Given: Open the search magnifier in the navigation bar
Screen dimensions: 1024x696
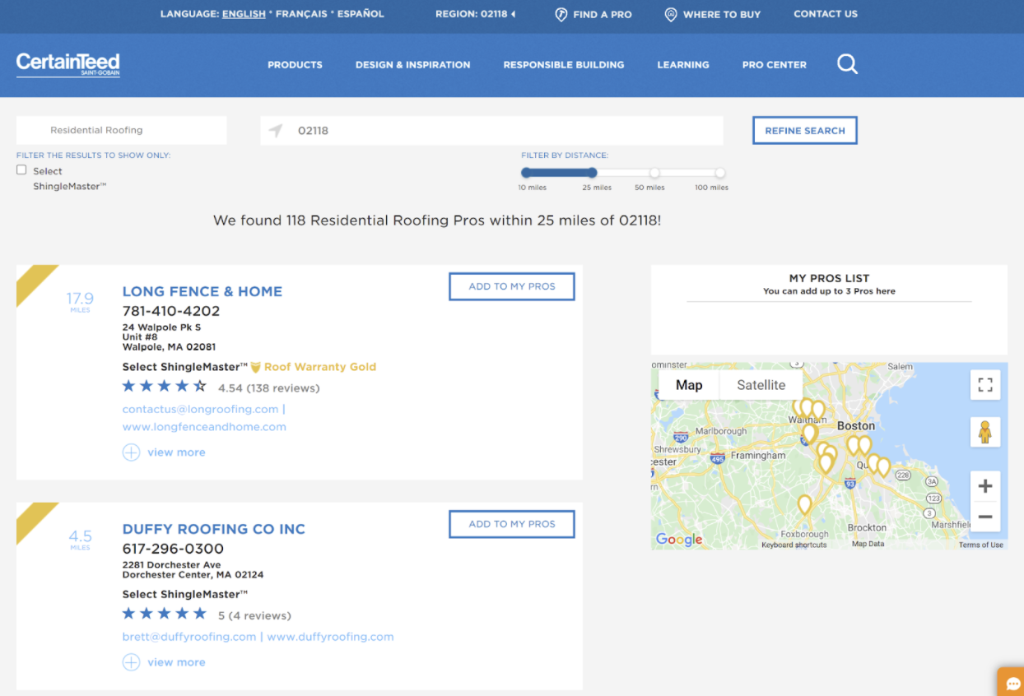Looking at the screenshot, I should [x=847, y=64].
